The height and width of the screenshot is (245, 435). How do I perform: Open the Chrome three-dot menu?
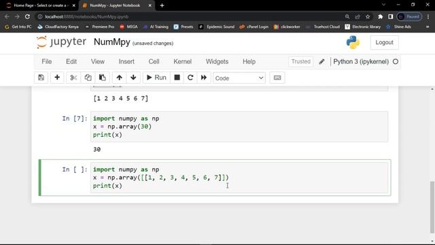click(x=428, y=16)
